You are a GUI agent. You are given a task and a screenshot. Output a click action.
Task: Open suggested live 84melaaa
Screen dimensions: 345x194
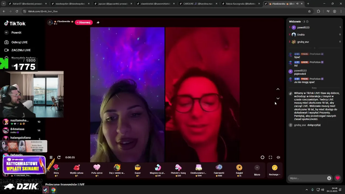pos(21,130)
